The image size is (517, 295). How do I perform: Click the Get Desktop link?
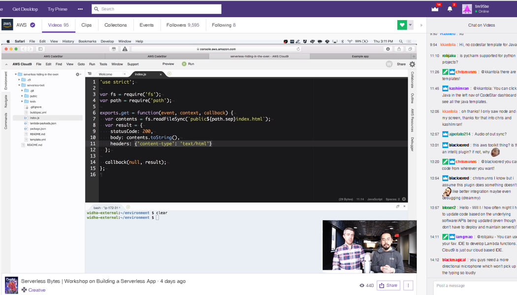(25, 9)
